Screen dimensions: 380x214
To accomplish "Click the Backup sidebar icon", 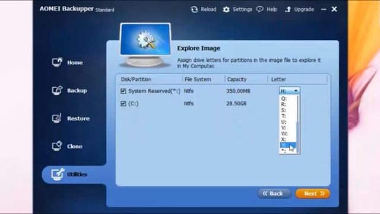I will click(57, 90).
